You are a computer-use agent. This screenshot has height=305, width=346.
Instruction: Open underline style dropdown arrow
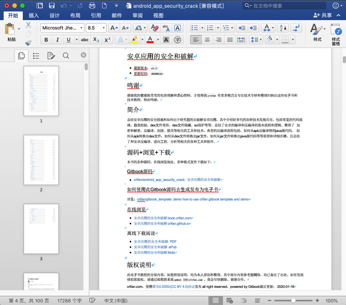tap(76, 40)
